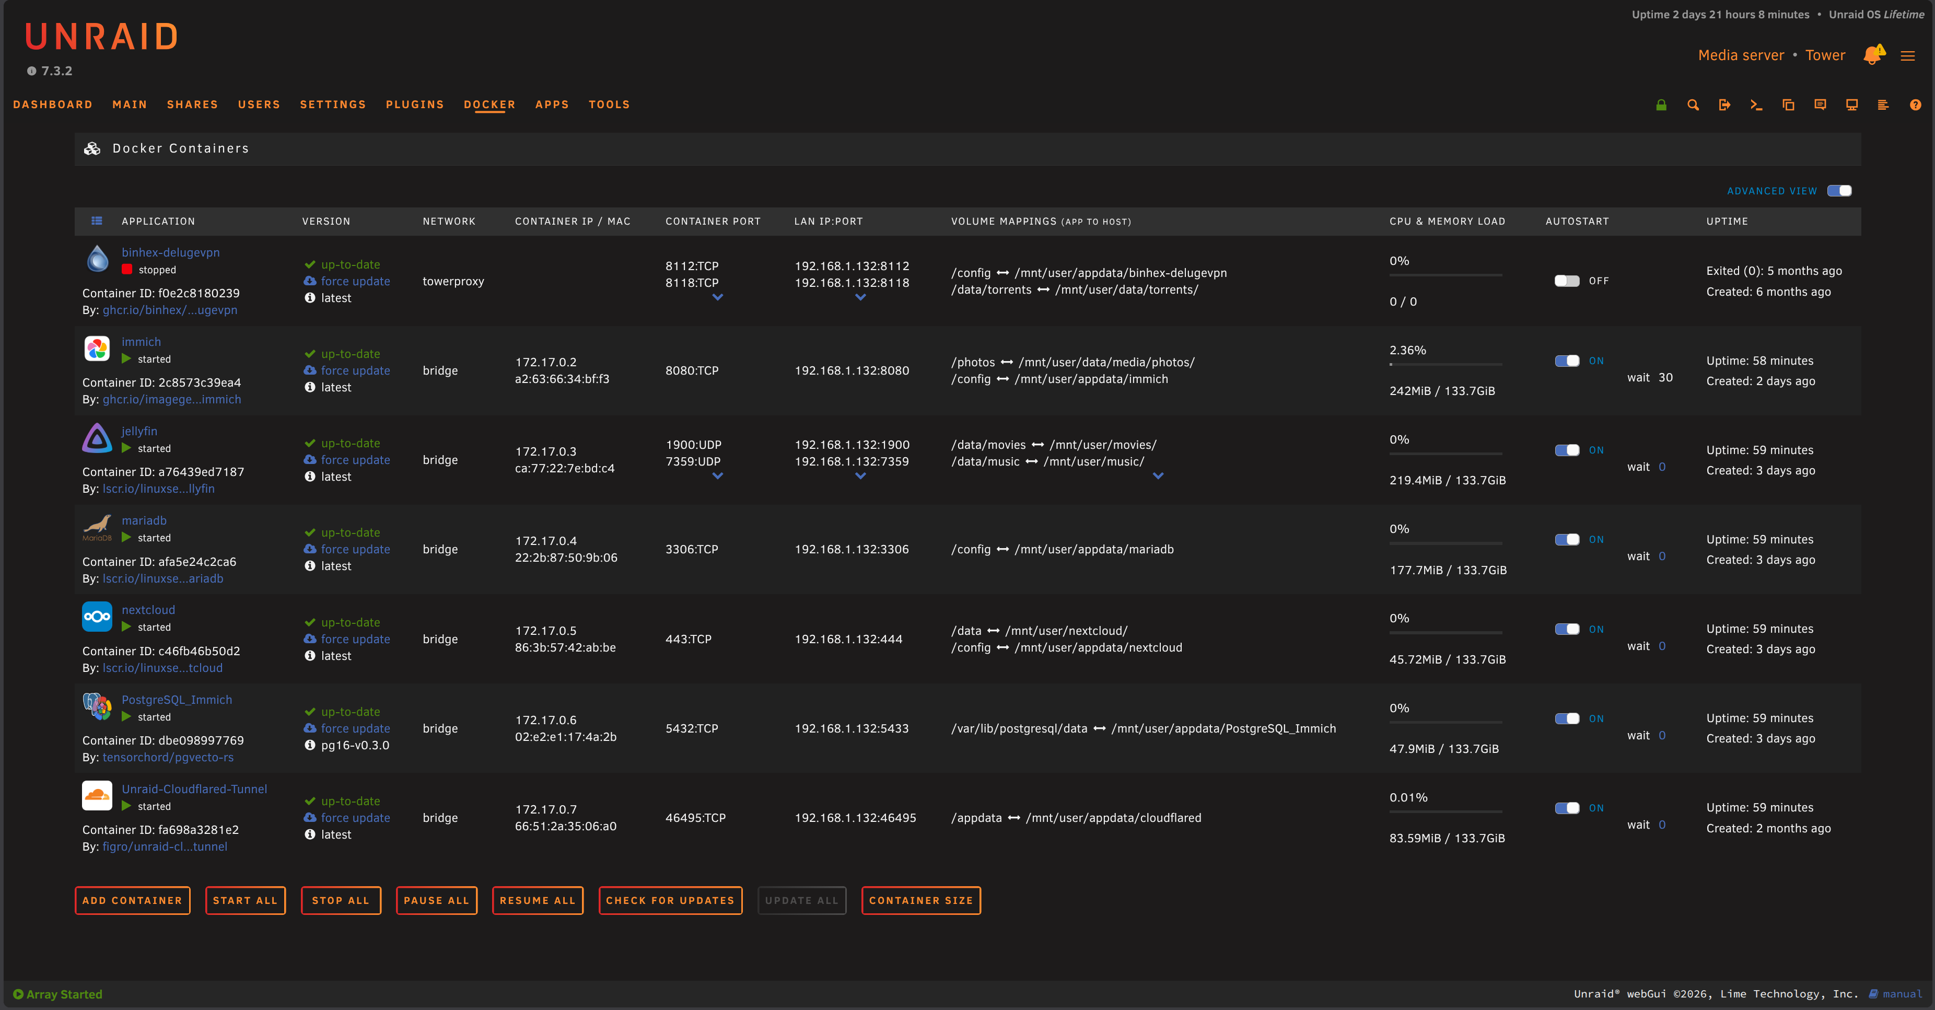Open the manual link in footer
This screenshot has width=1935, height=1010.
tap(1896, 994)
